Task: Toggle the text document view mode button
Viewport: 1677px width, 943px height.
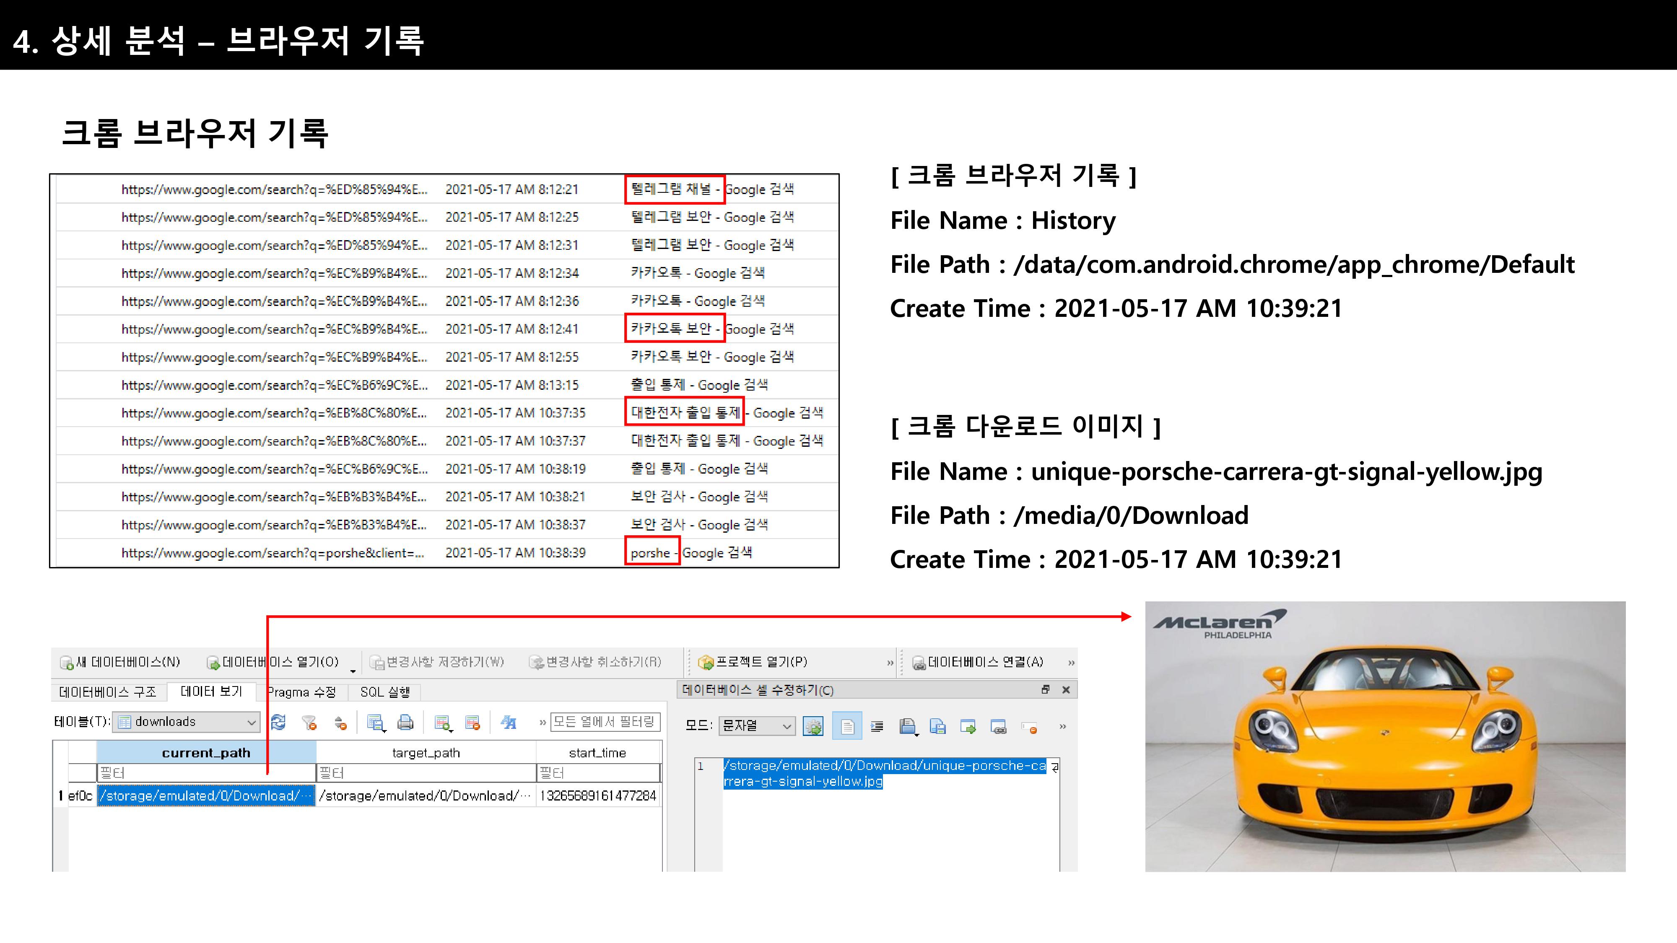Action: point(847,726)
